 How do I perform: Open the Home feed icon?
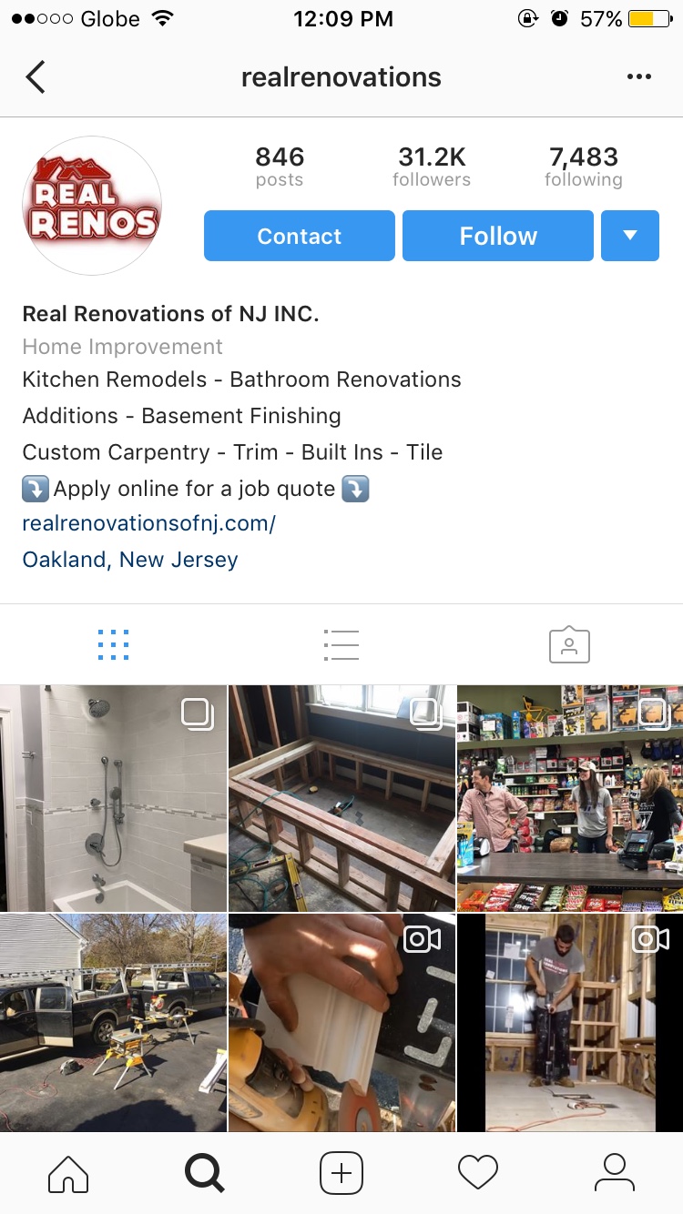68,1172
